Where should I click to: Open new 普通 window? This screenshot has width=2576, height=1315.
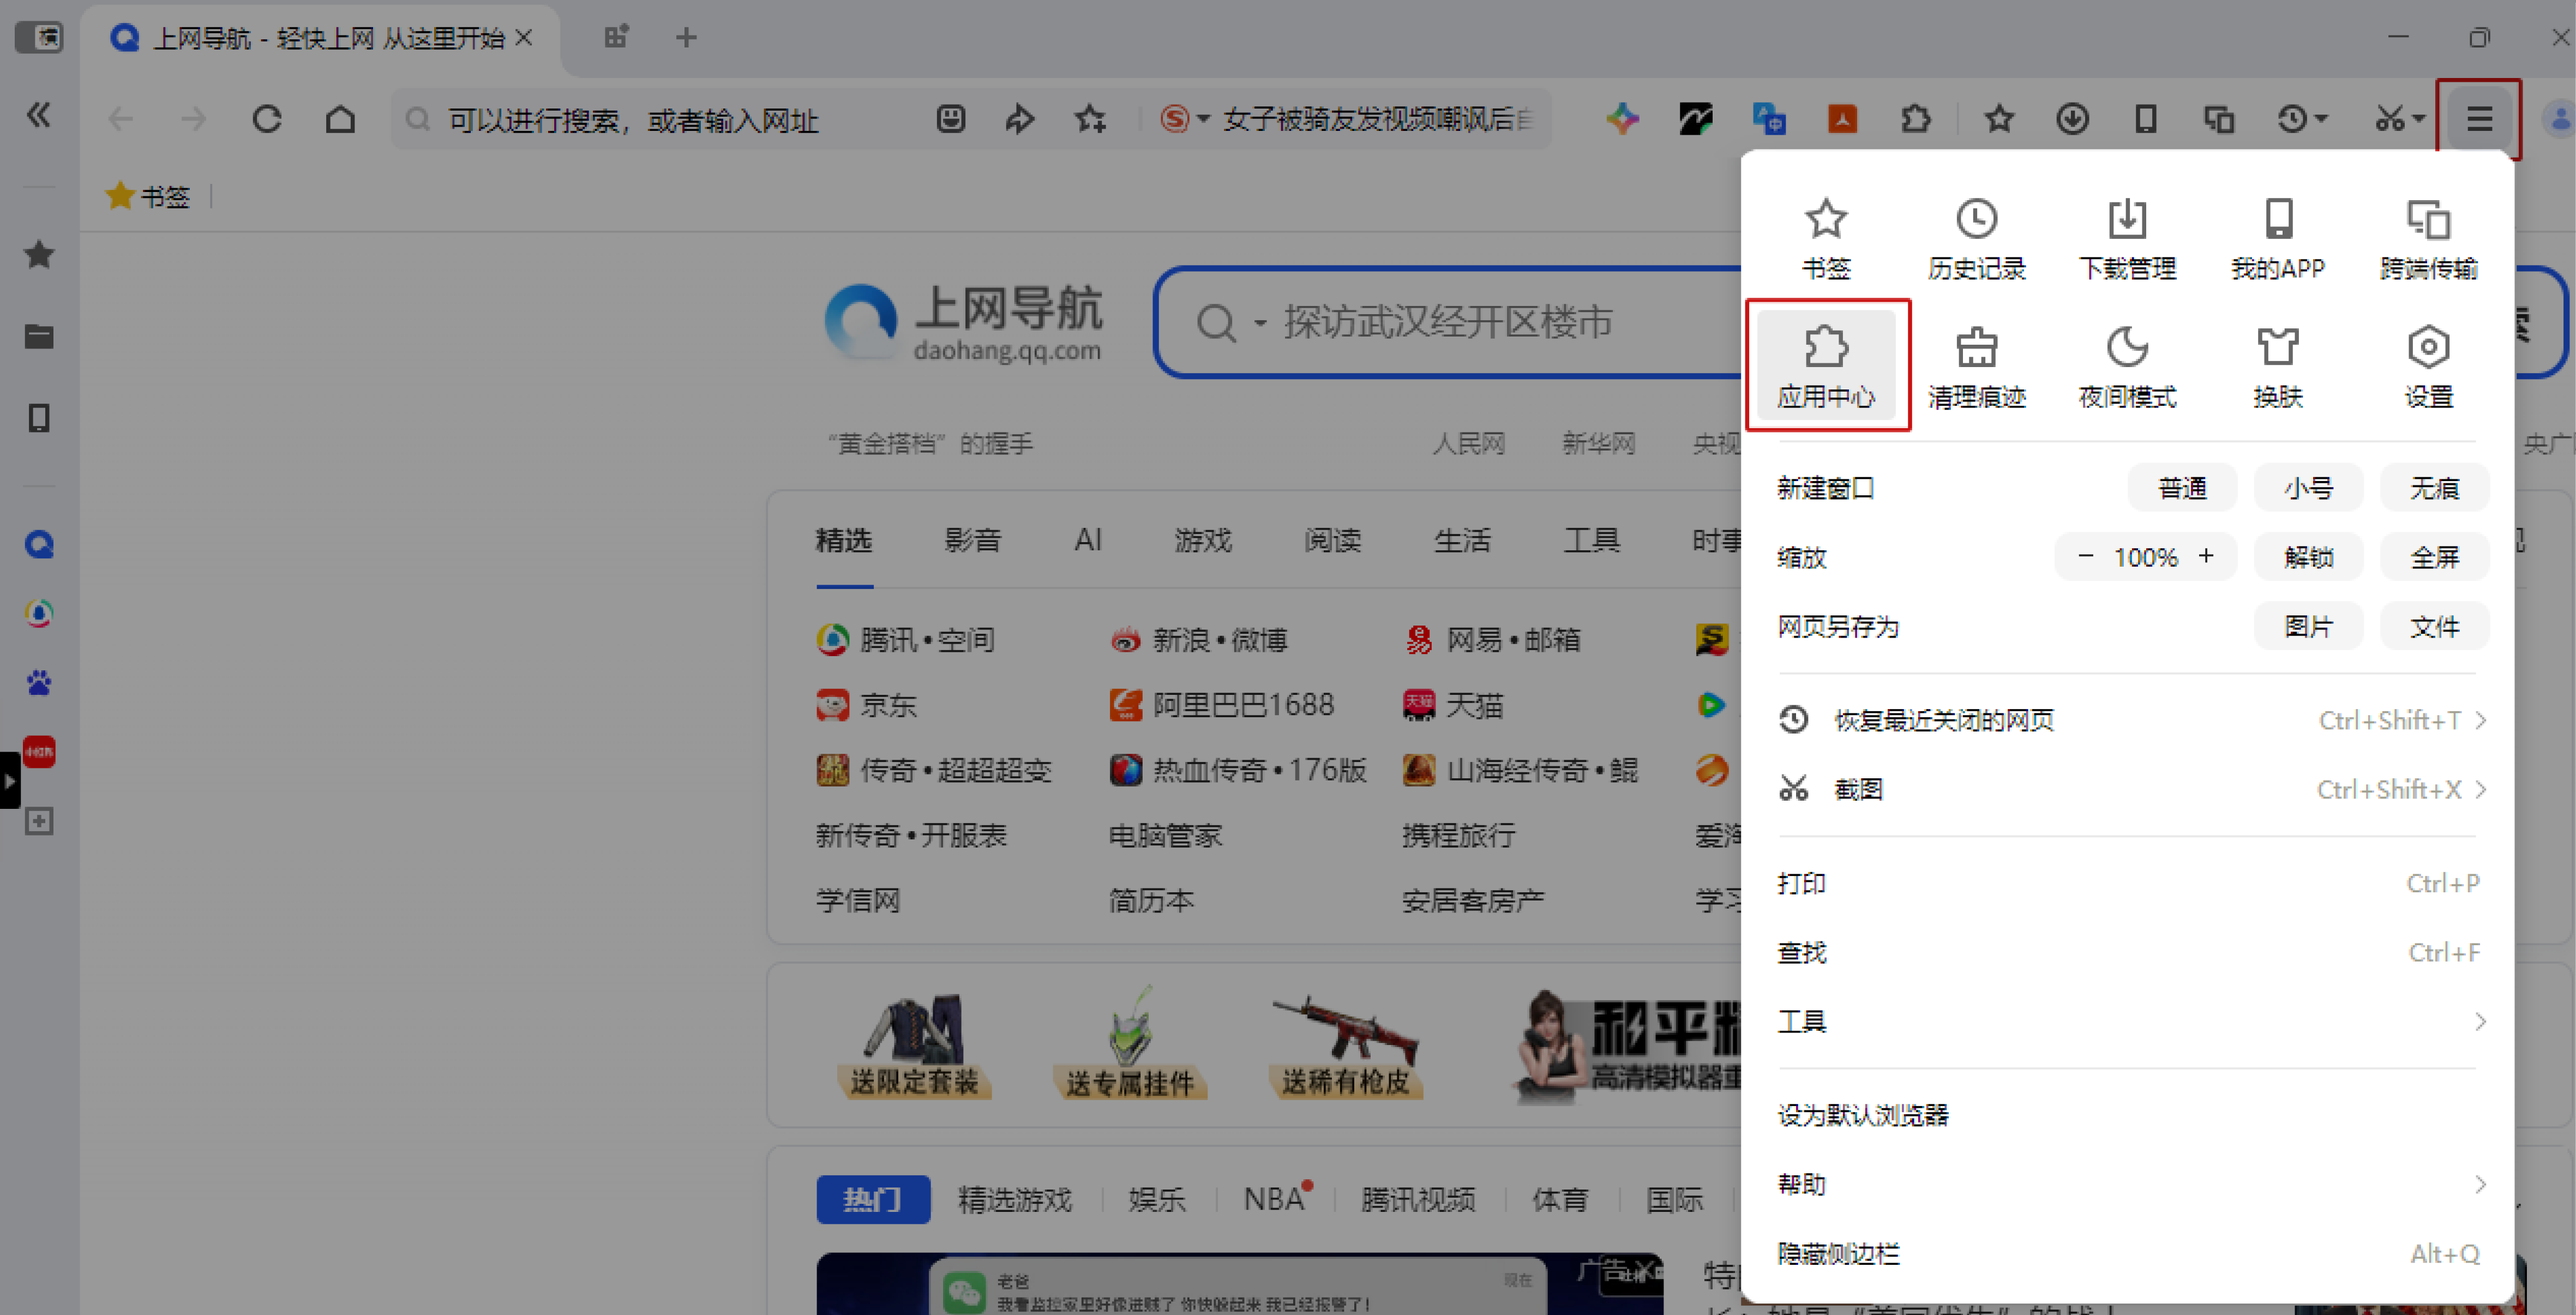(x=2182, y=488)
